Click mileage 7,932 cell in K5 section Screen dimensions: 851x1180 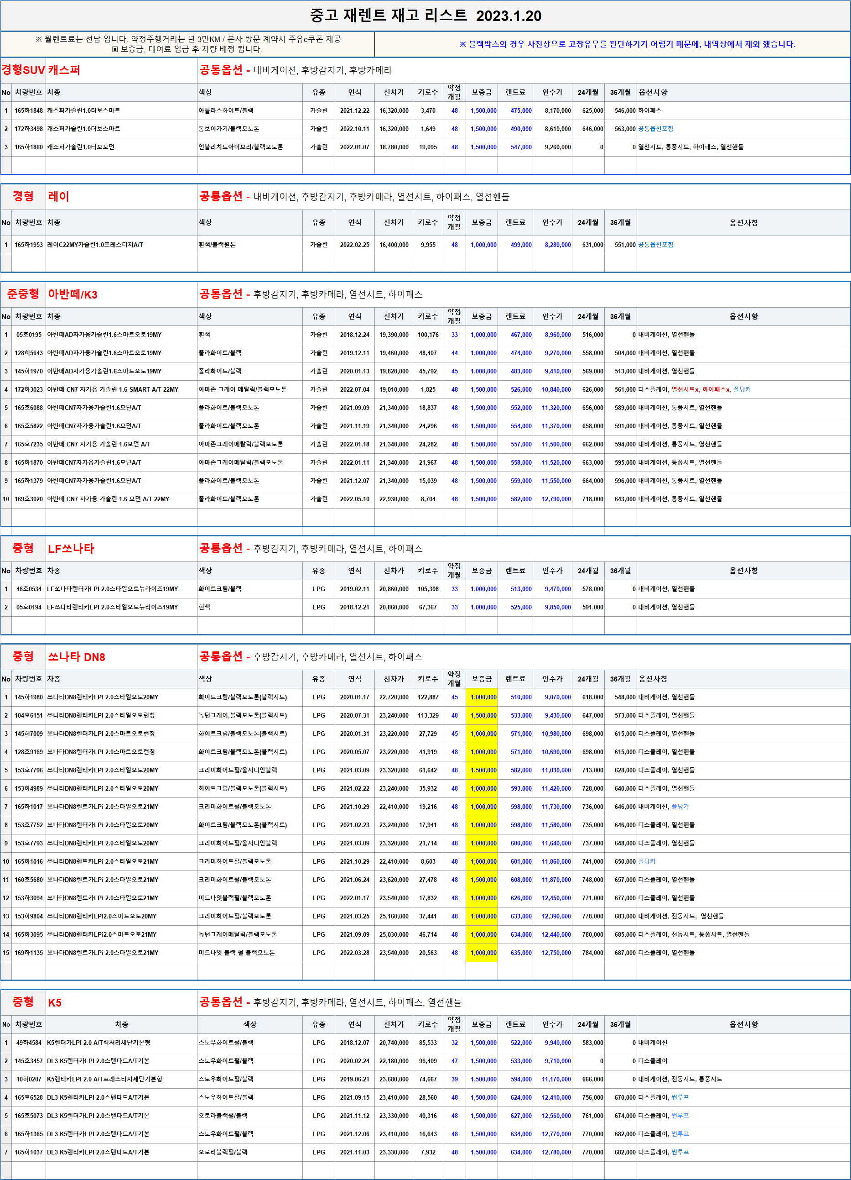[x=428, y=1153]
